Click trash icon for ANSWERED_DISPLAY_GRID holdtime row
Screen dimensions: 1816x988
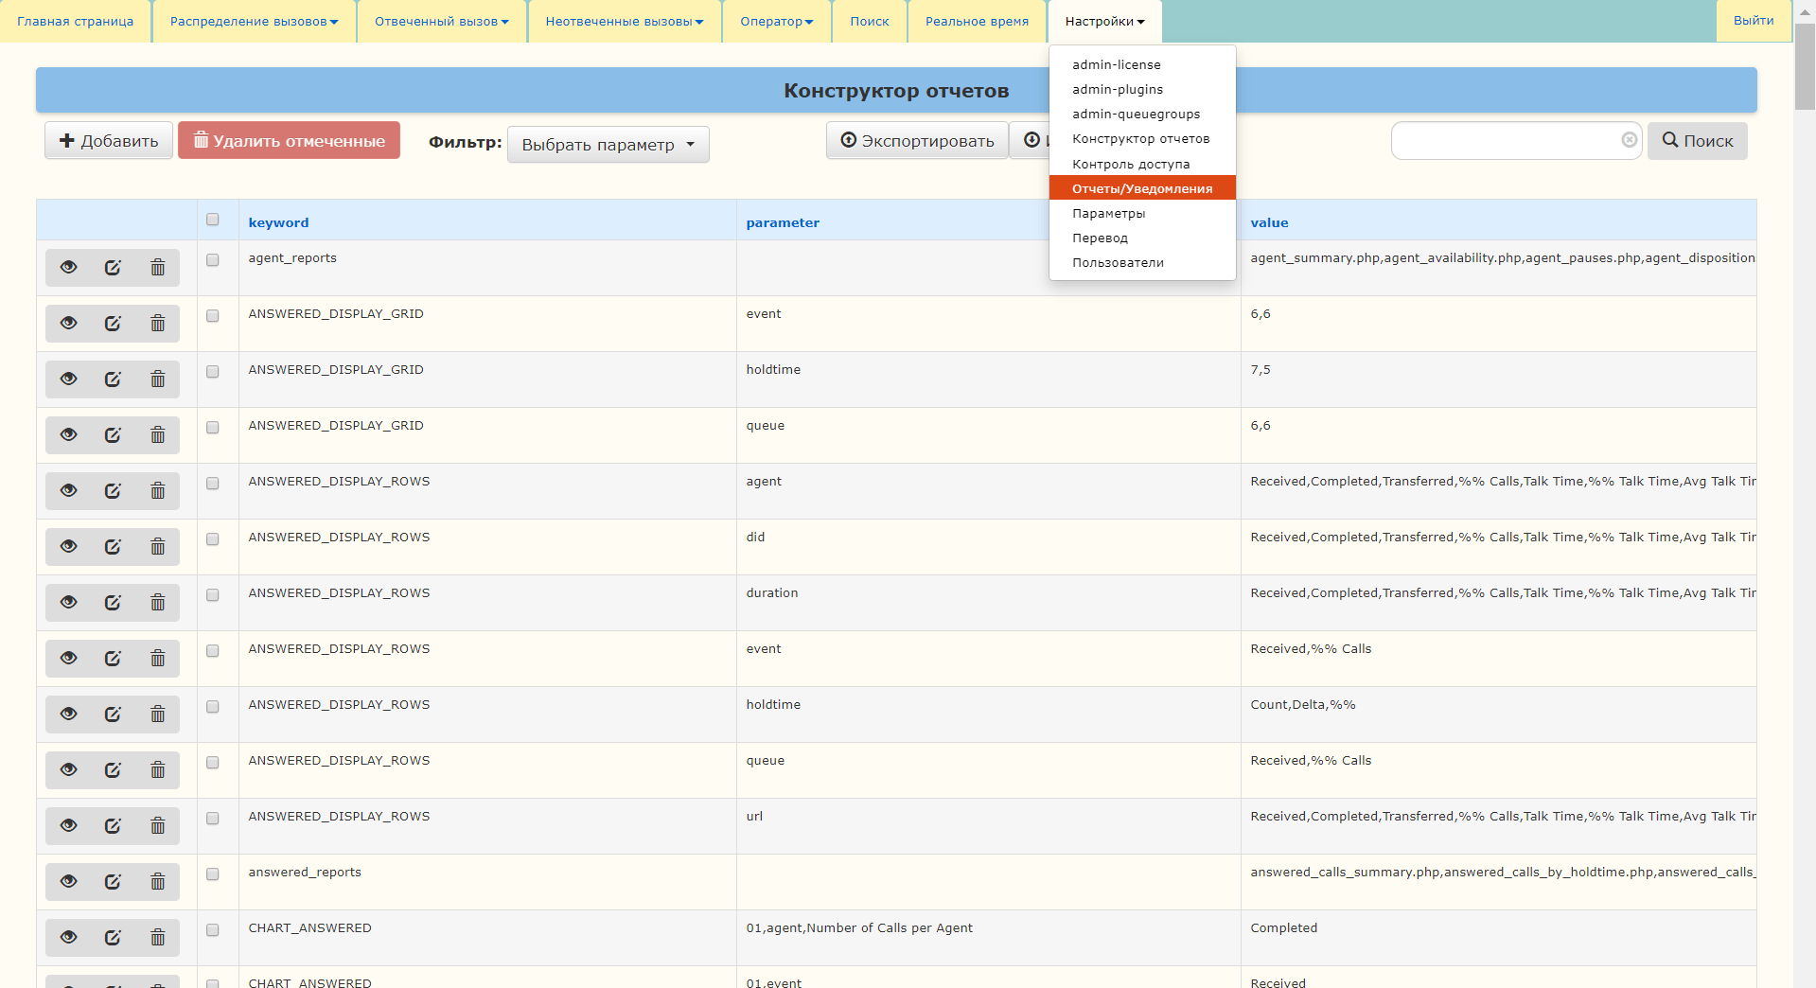157,379
